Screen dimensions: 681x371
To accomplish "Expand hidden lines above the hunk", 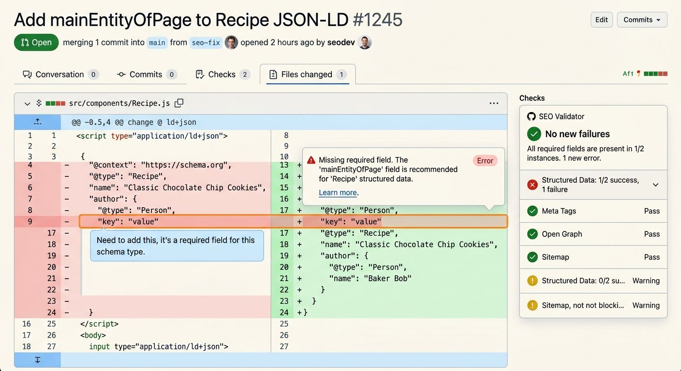I will point(38,122).
